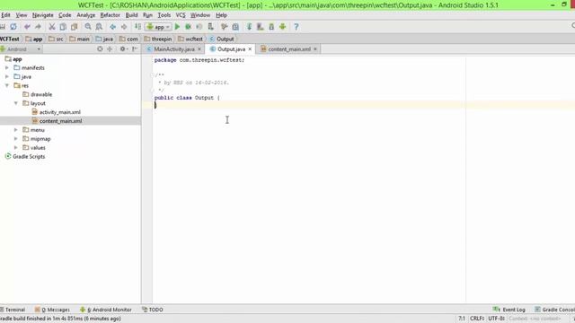This screenshot has width=575, height=323.
Task: Open the Terminal tool window
Action: (13, 310)
